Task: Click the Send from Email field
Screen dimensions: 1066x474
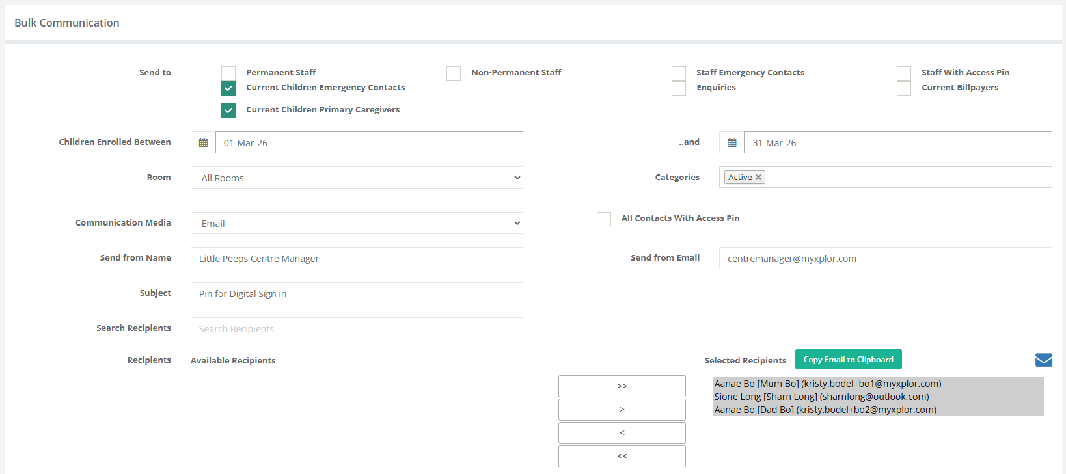Action: click(x=885, y=258)
